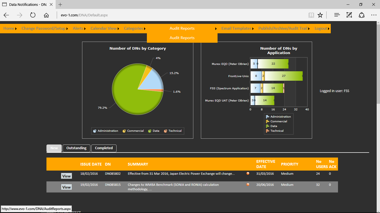The width and height of the screenshot is (380, 213).
Task: Open browser More actions ellipsis
Action: click(374, 15)
